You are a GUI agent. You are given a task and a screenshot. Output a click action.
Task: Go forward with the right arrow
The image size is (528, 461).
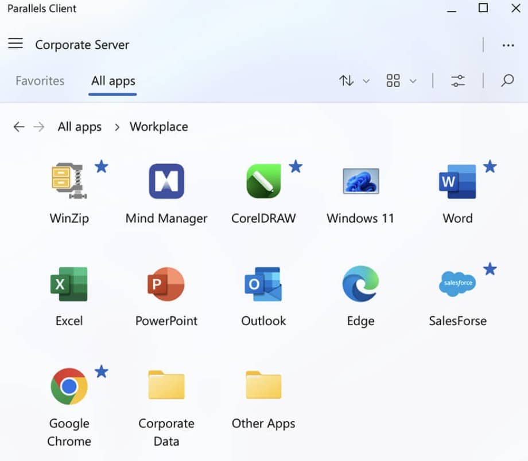[x=38, y=127]
